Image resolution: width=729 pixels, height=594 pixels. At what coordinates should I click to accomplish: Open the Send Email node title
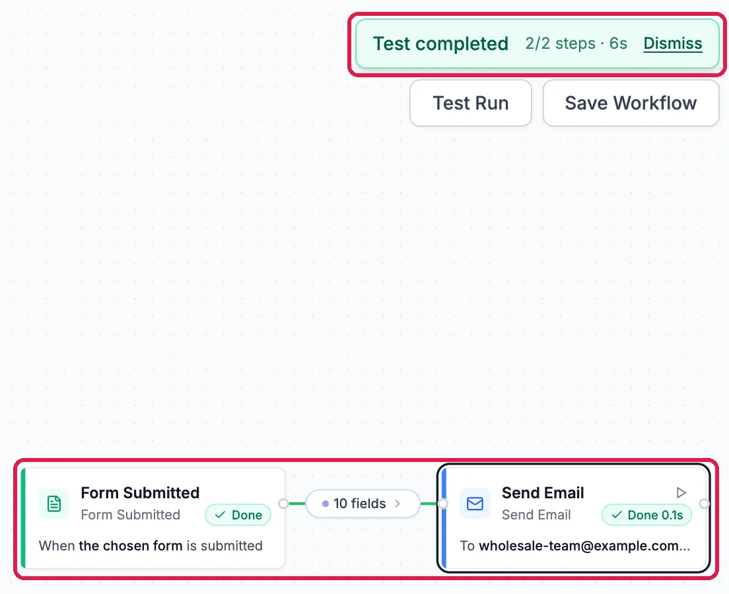tap(543, 492)
